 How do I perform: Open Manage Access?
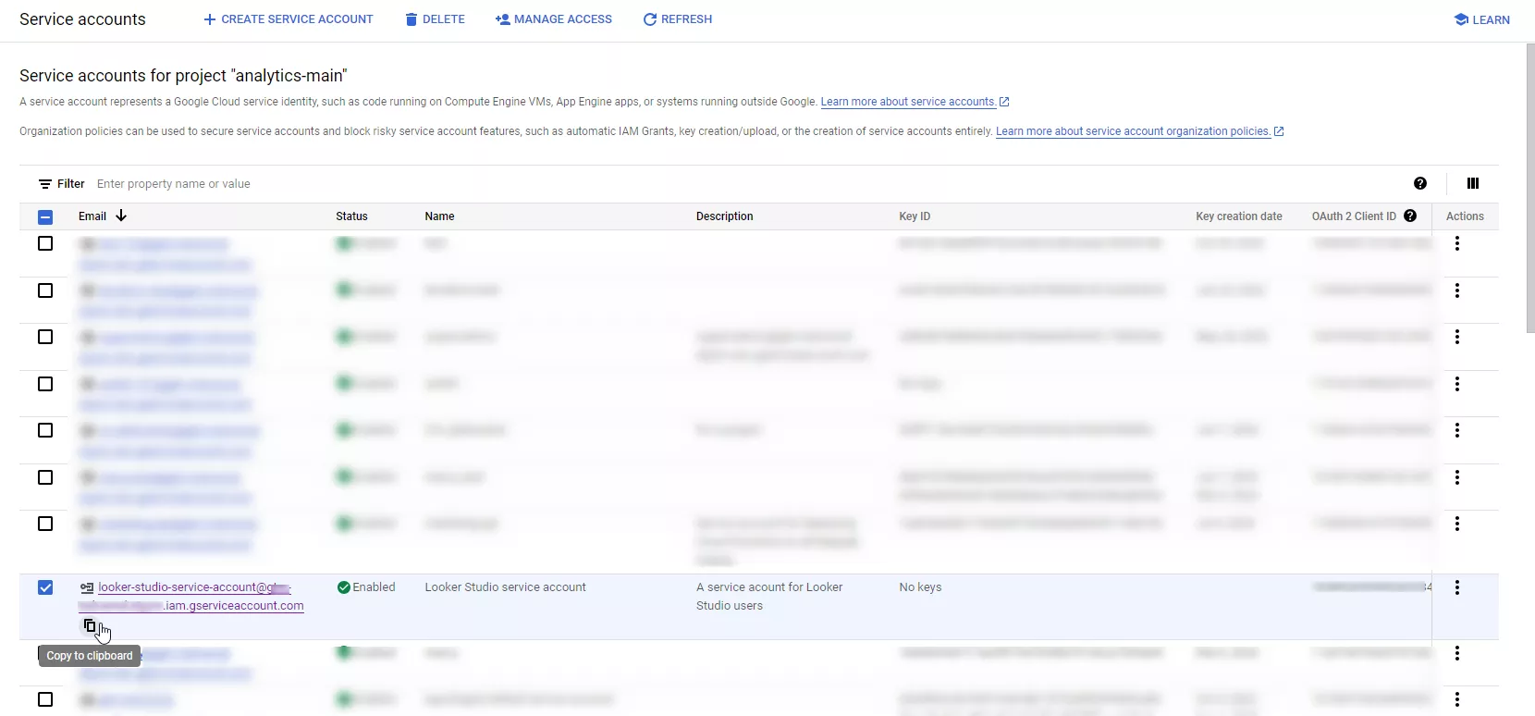pos(554,19)
